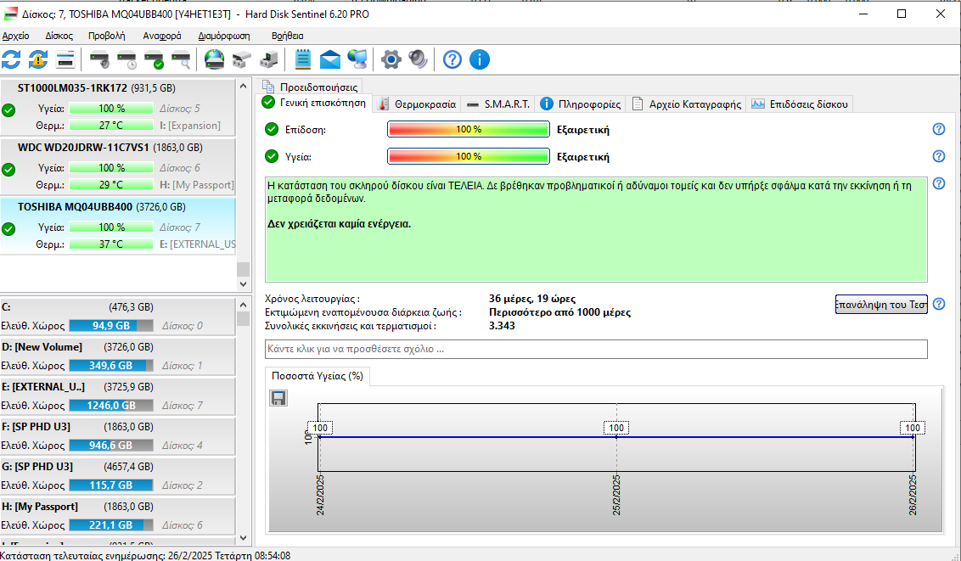The image size is (961, 561).
Task: Click the 26/2/2025 data point on chart
Action: coord(913,437)
